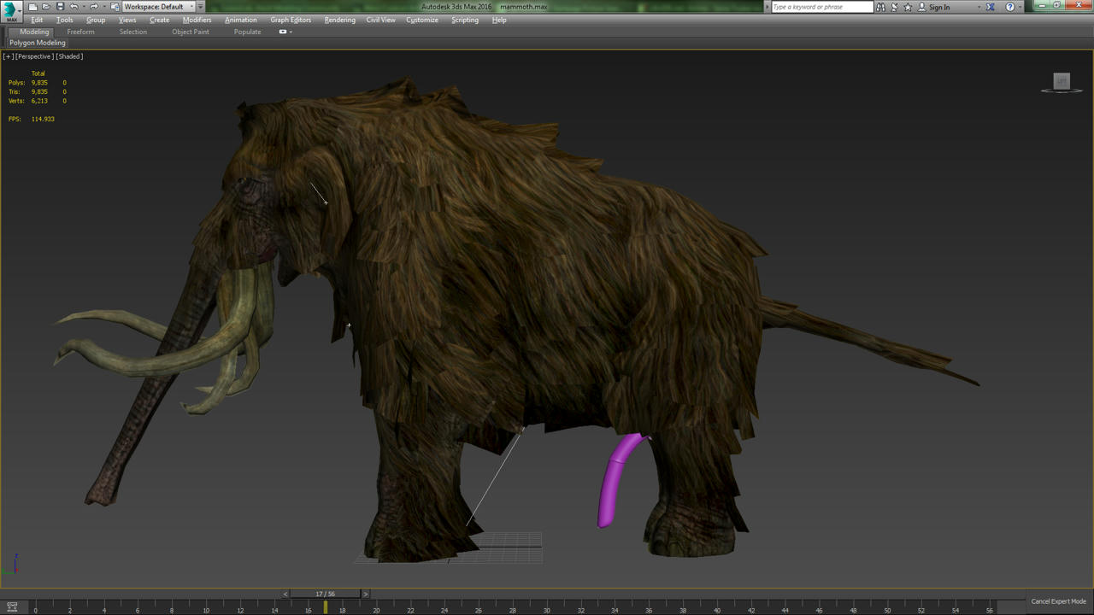This screenshot has width=1094, height=615.
Task: Click the Open File folder icon
Action: click(x=46, y=7)
